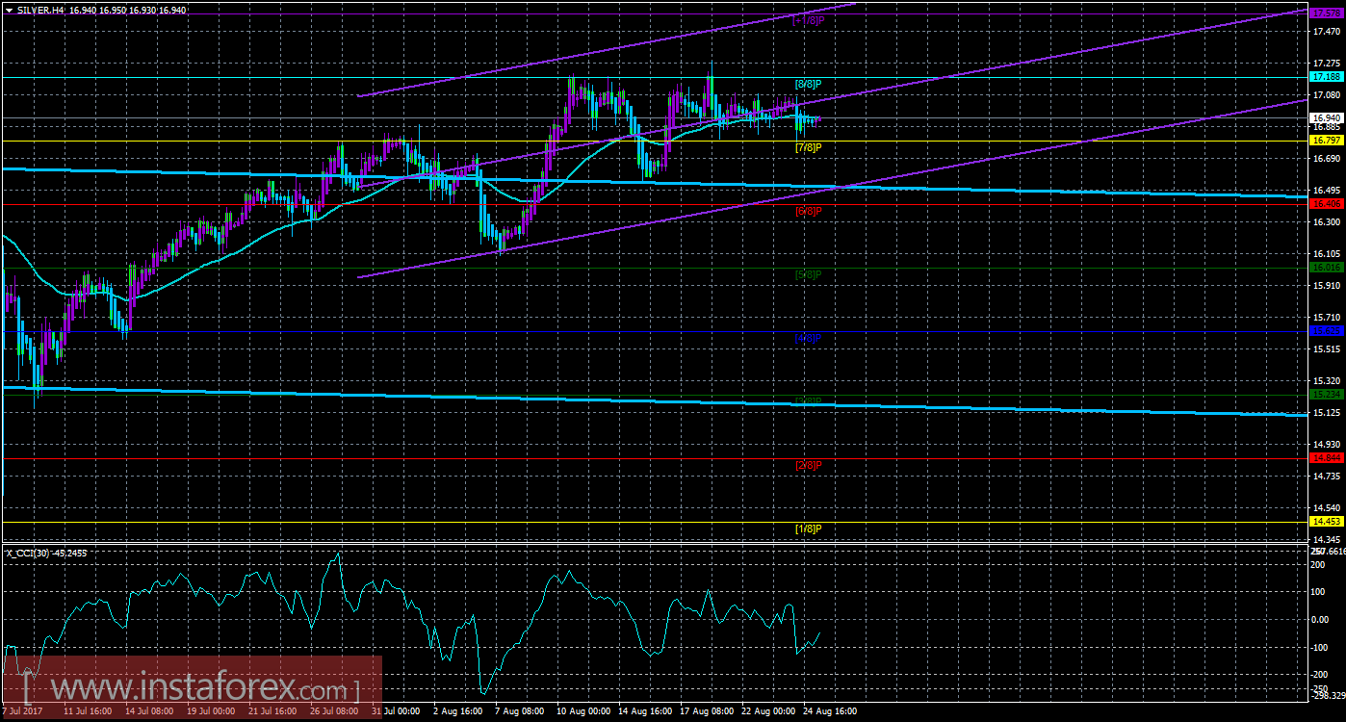Screen dimensions: 1346x722
Task: Select the red 16.406 price tag
Action: (1327, 203)
